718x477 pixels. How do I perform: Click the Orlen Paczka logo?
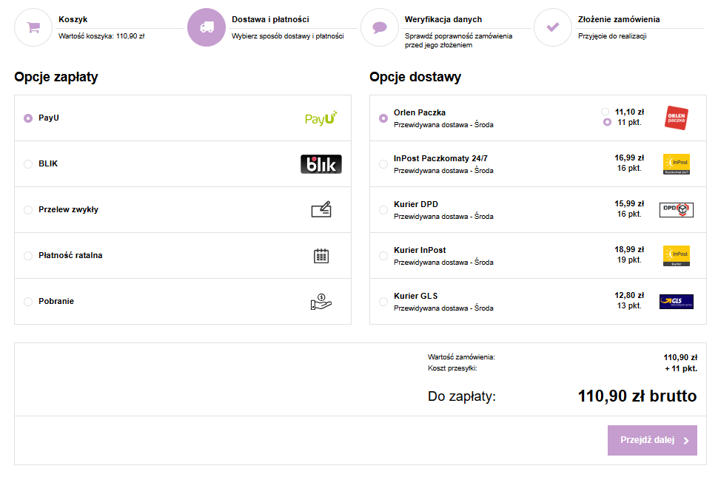pyautogui.click(x=676, y=118)
